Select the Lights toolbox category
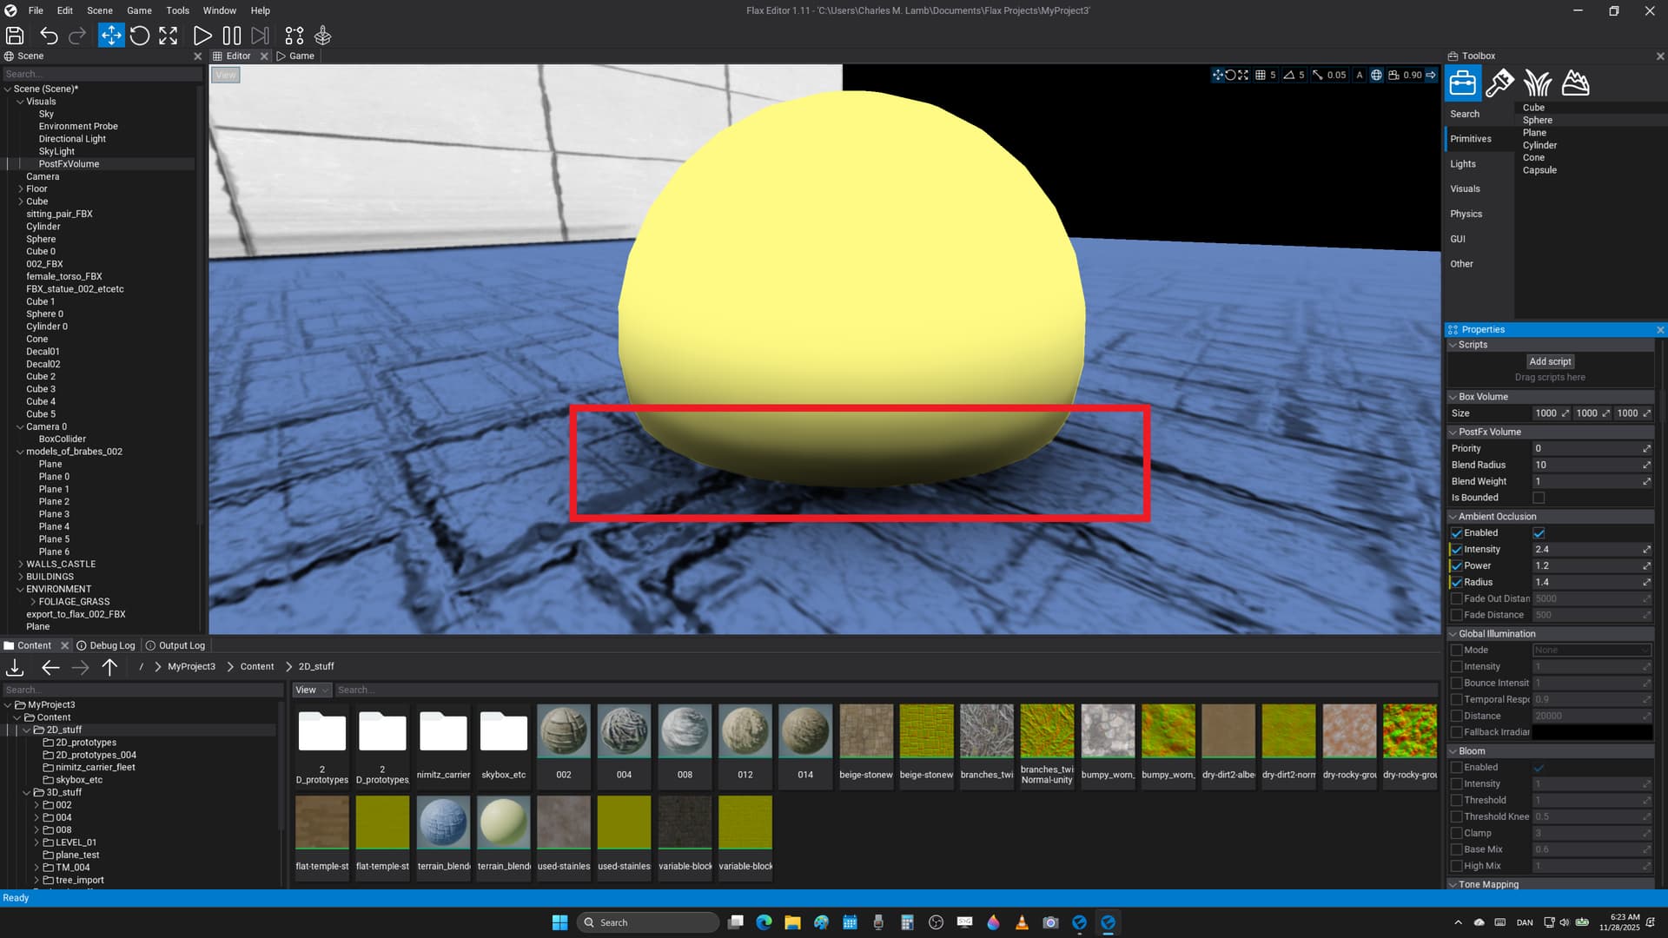 tap(1463, 164)
